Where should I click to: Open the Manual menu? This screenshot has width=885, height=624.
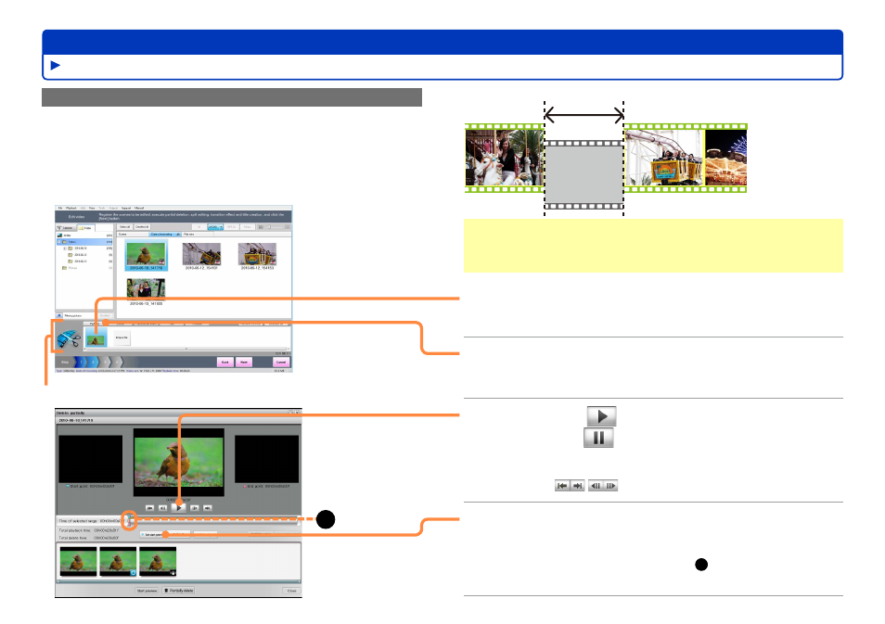click(x=139, y=209)
